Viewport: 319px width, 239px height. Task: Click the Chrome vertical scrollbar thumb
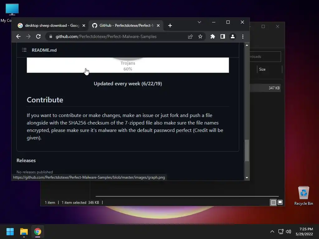[x=247, y=150]
